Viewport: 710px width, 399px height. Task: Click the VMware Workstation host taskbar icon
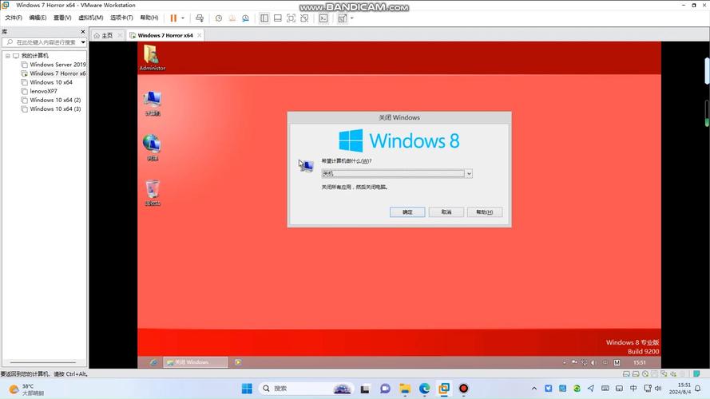pyautogui.click(x=444, y=388)
